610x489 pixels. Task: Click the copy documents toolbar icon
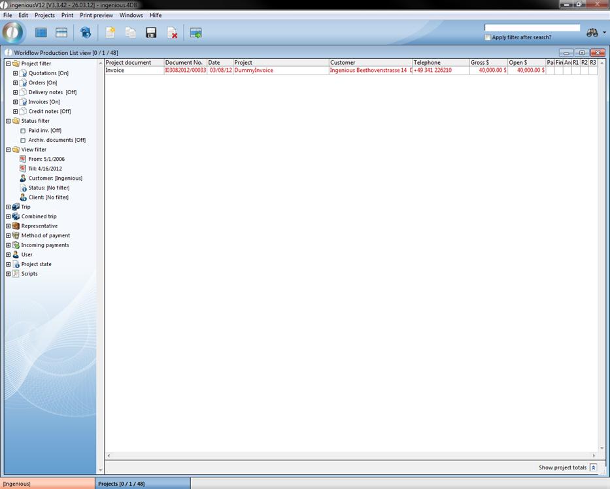131,33
